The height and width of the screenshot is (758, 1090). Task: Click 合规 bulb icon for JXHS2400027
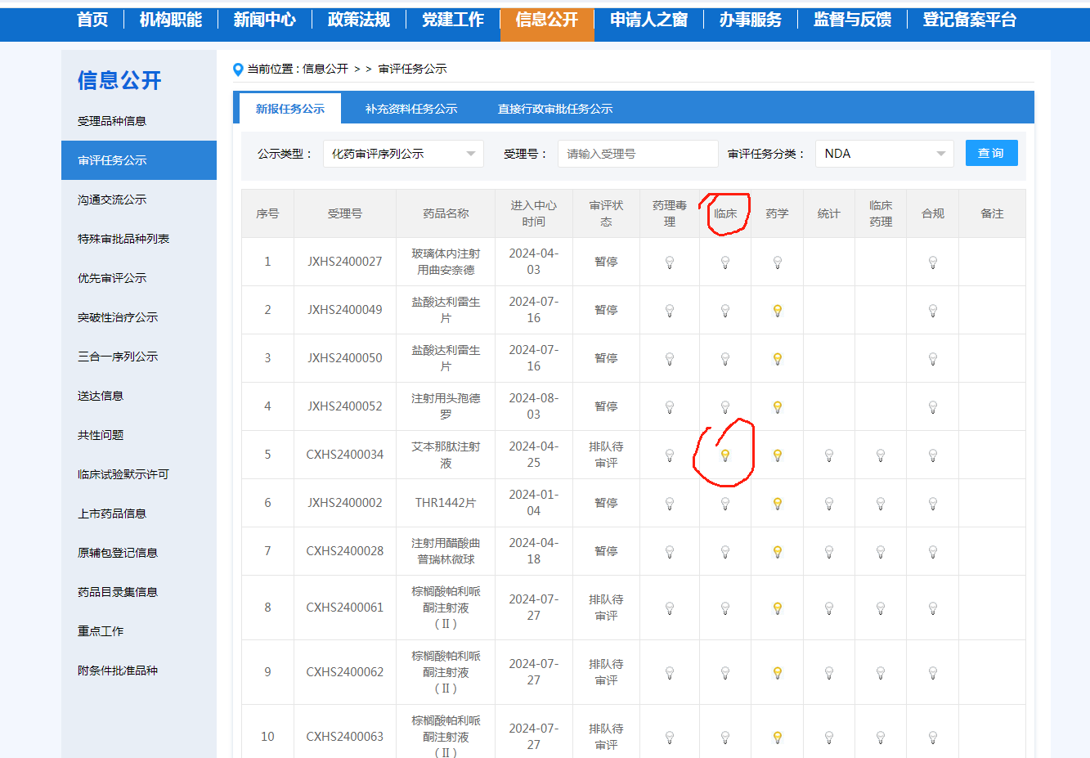point(933,262)
